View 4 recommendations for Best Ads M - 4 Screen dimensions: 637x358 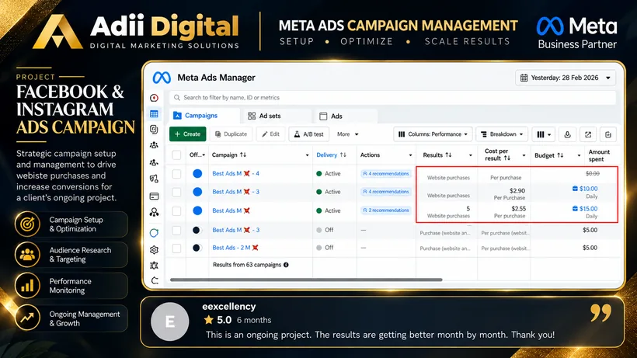tap(386, 174)
